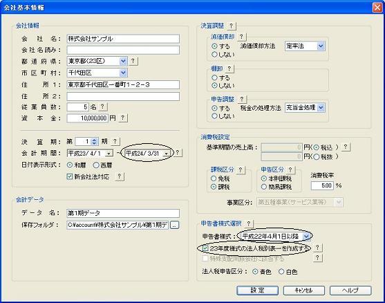
Task: Click the キャンセル button
Action: [x=303, y=291]
